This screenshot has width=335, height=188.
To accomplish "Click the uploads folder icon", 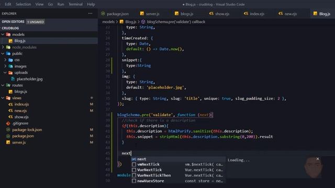I will pyautogui.click(x=10, y=73).
